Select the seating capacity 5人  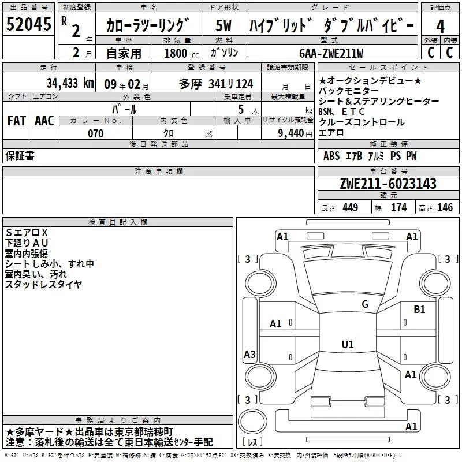[248, 109]
